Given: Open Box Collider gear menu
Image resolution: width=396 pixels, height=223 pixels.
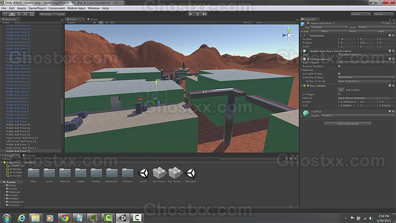Looking at the screenshot, I should pyautogui.click(x=393, y=86).
